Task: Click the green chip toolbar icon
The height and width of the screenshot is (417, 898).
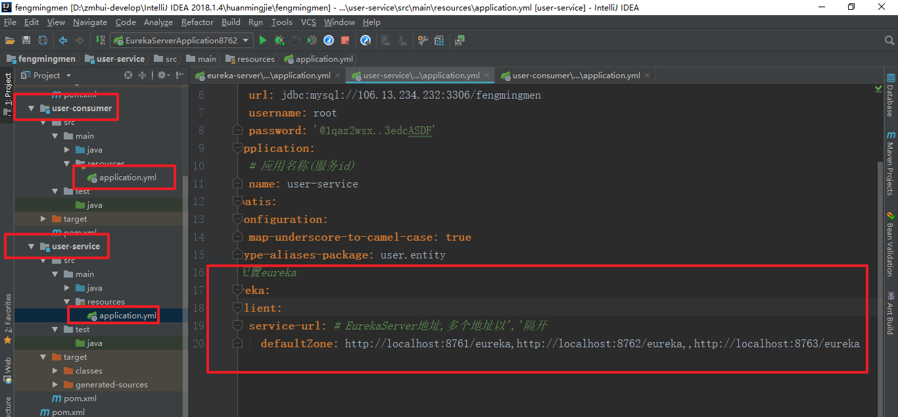Action: tap(460, 40)
